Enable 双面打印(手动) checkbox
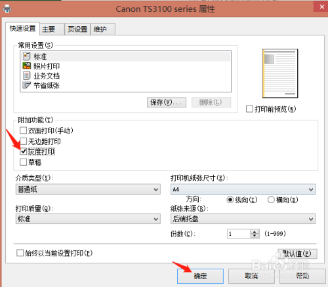The width and height of the screenshot is (328, 287). coord(23,130)
